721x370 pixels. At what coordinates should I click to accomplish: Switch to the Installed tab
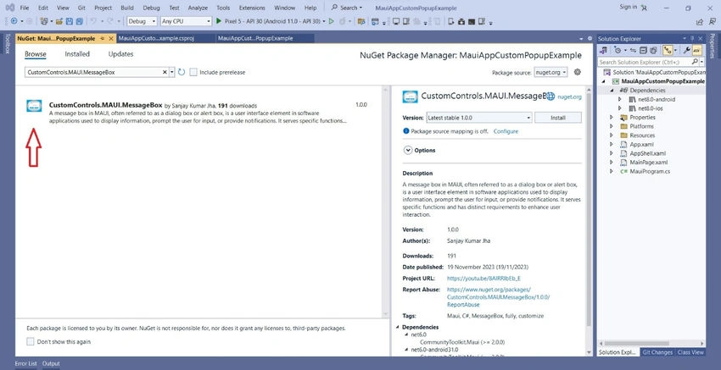77,53
